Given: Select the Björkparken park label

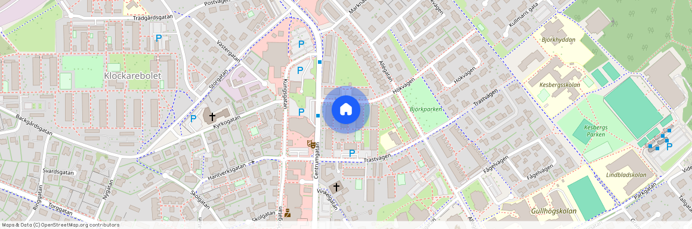Looking at the screenshot, I should (x=426, y=109).
